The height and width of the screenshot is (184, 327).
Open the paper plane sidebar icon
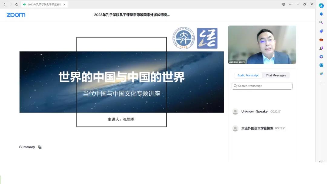pos(321,74)
